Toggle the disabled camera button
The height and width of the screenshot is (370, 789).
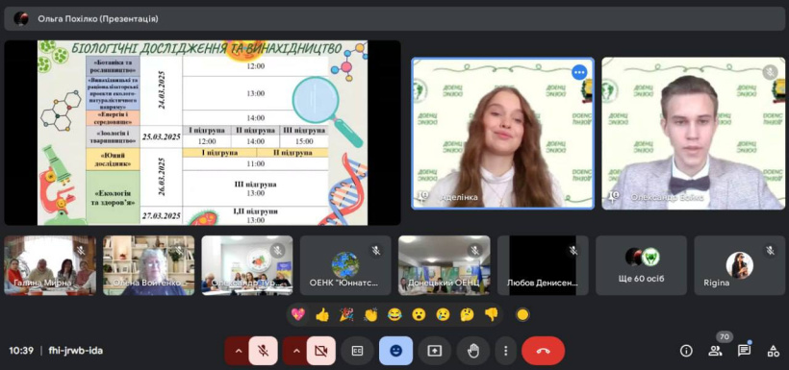321,351
